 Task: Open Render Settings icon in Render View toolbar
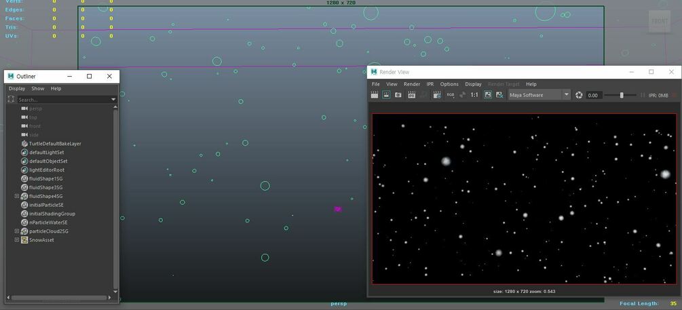click(x=437, y=95)
